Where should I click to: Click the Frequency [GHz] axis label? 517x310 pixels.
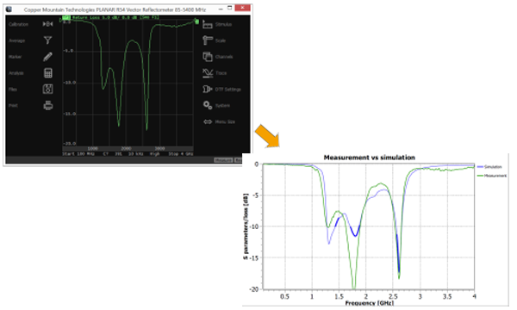tap(370, 303)
